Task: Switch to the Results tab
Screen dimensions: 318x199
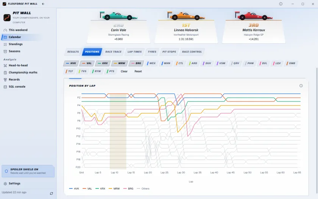Action: (x=73, y=52)
